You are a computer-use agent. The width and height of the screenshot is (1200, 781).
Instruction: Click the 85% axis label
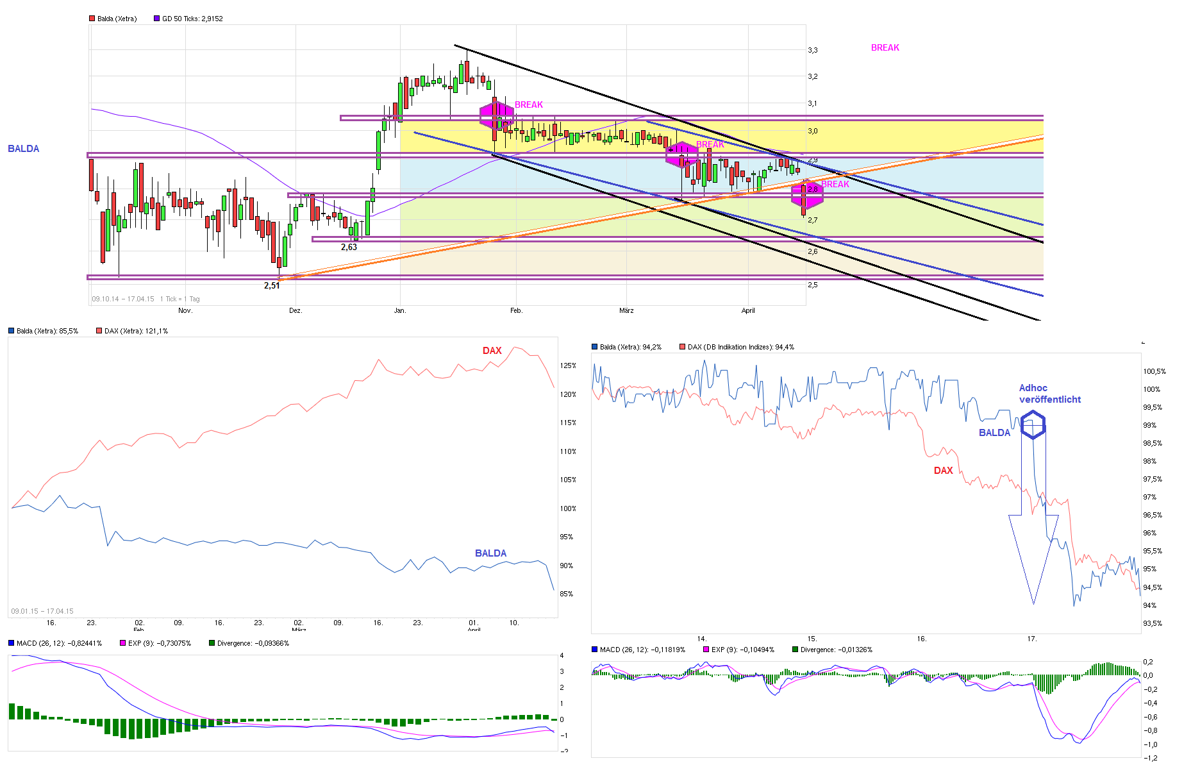567,594
